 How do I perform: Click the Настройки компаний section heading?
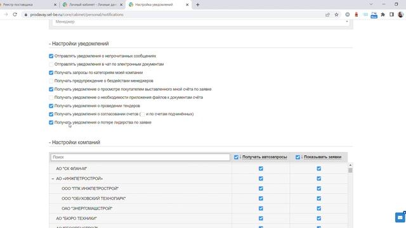click(74, 142)
